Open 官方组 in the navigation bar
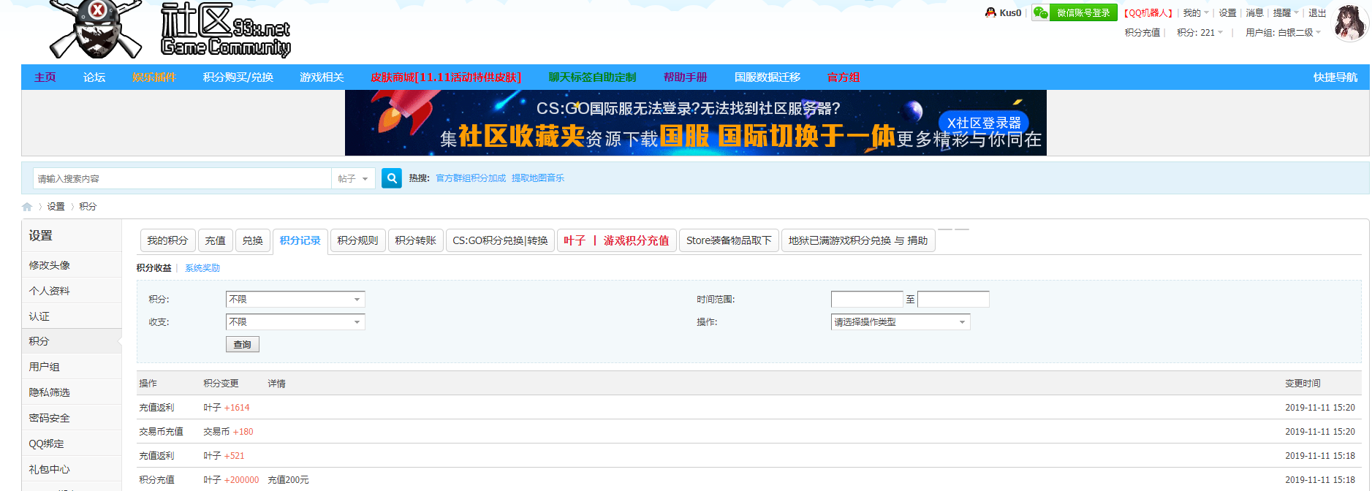 click(x=844, y=77)
